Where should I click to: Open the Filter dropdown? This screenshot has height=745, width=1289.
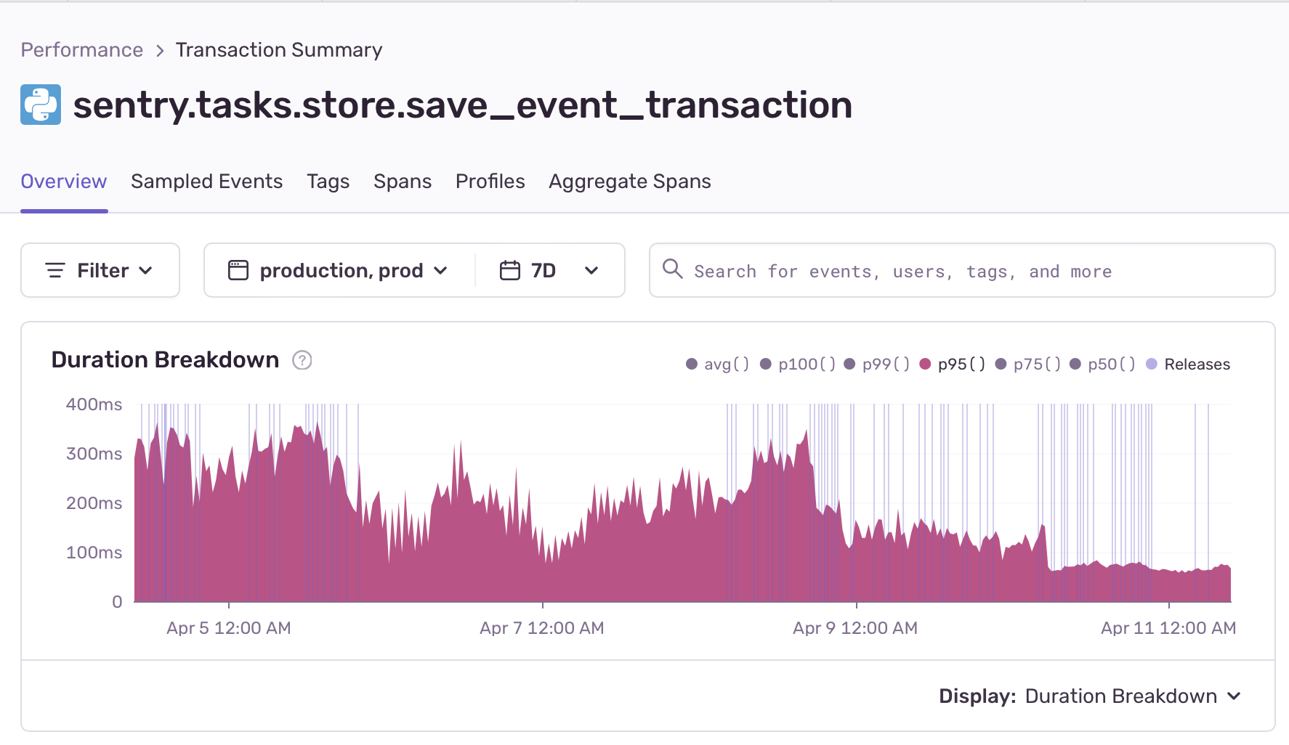coord(100,270)
